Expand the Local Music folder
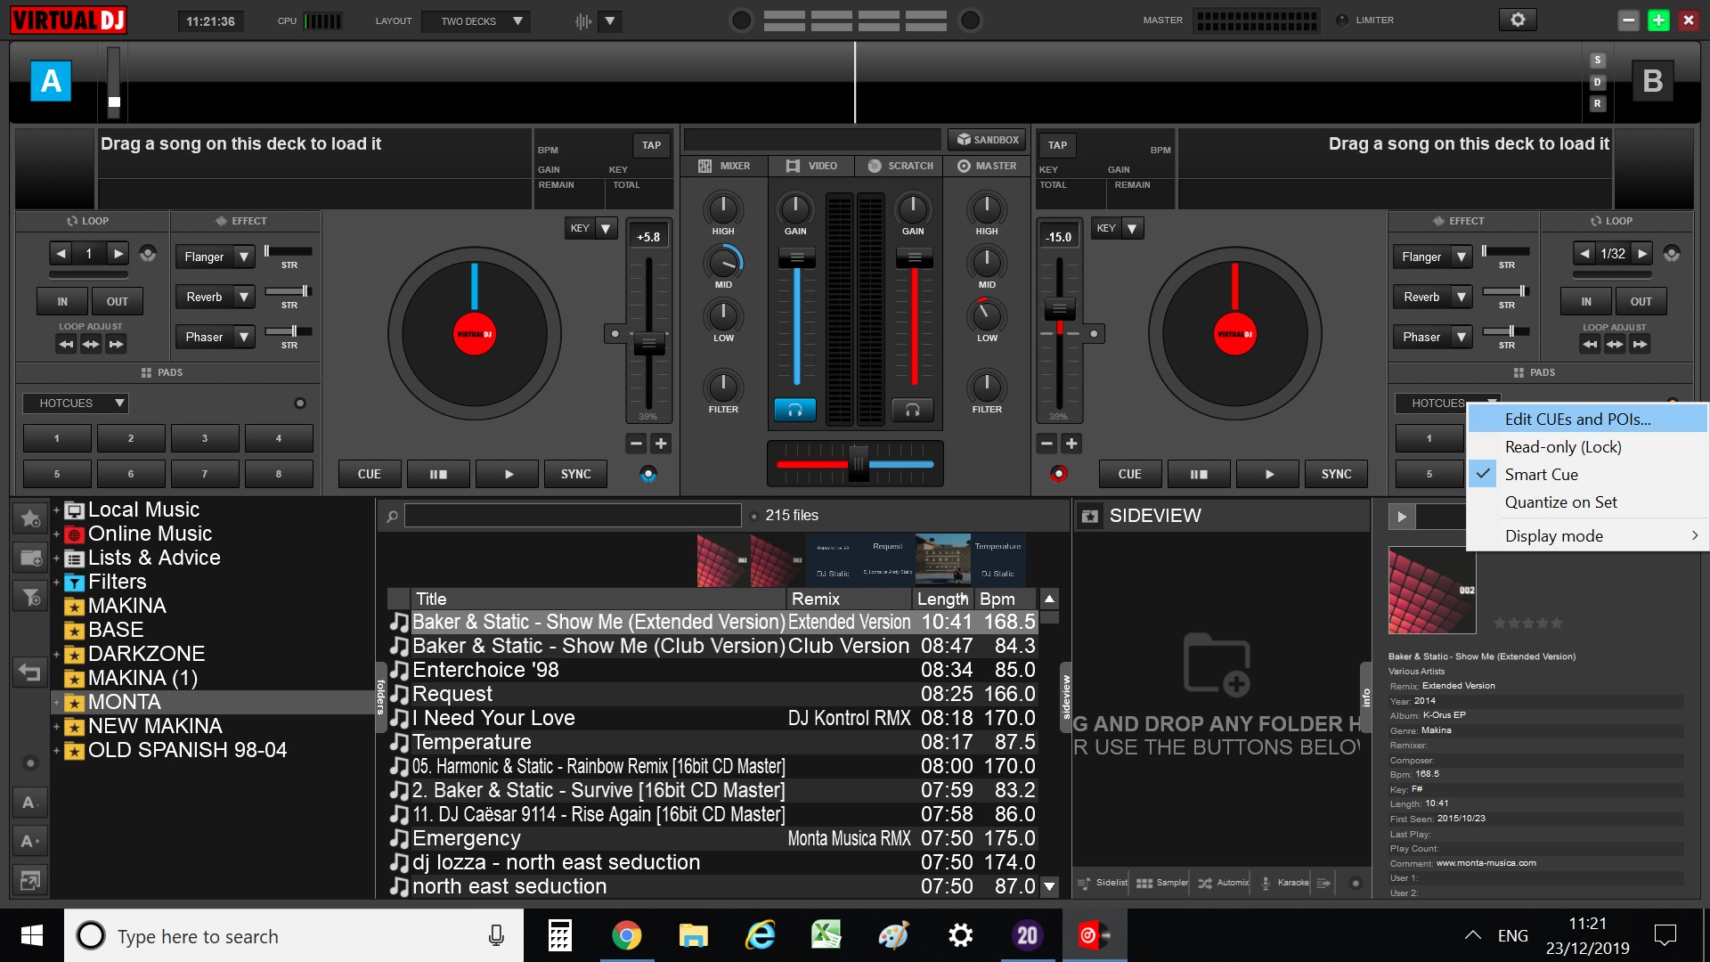 tap(56, 510)
